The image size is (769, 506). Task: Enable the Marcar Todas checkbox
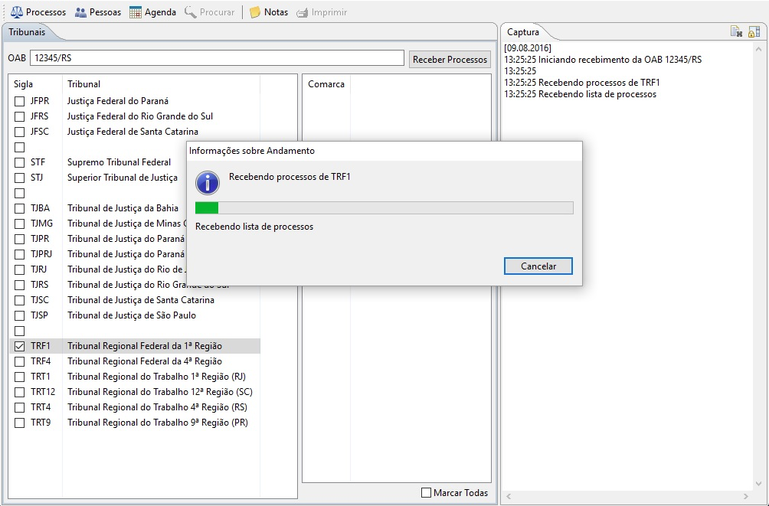point(427,493)
